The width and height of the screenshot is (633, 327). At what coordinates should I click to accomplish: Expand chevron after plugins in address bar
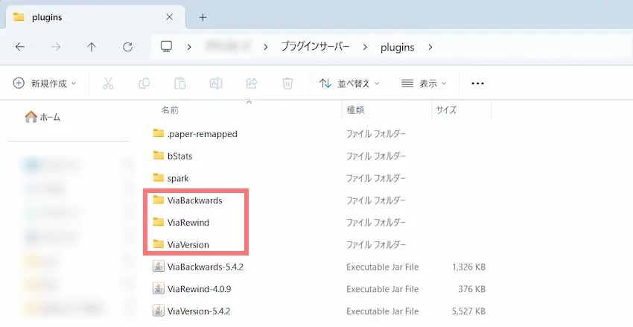pyautogui.click(x=430, y=47)
